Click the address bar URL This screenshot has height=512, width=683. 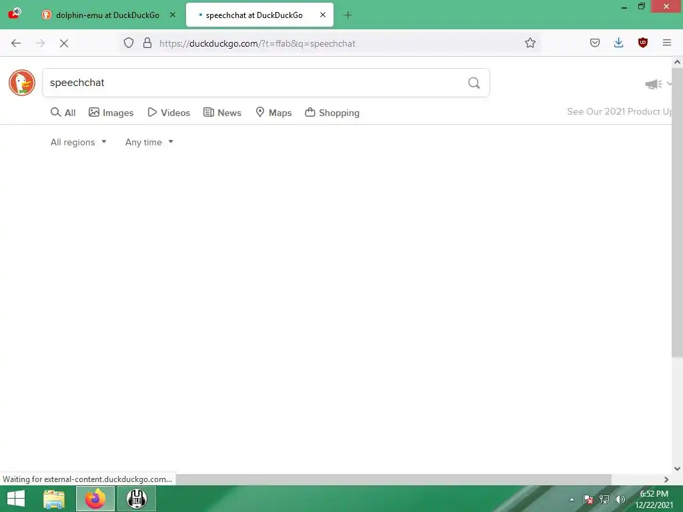[257, 43]
